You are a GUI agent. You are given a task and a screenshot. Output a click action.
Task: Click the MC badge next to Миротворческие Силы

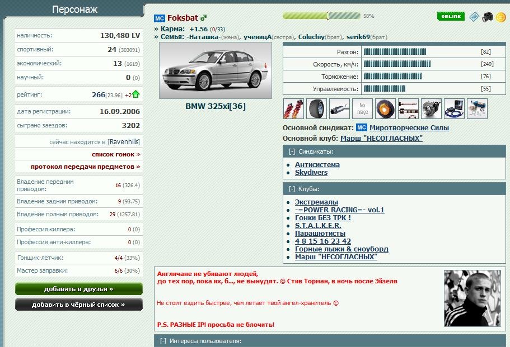tap(361, 127)
